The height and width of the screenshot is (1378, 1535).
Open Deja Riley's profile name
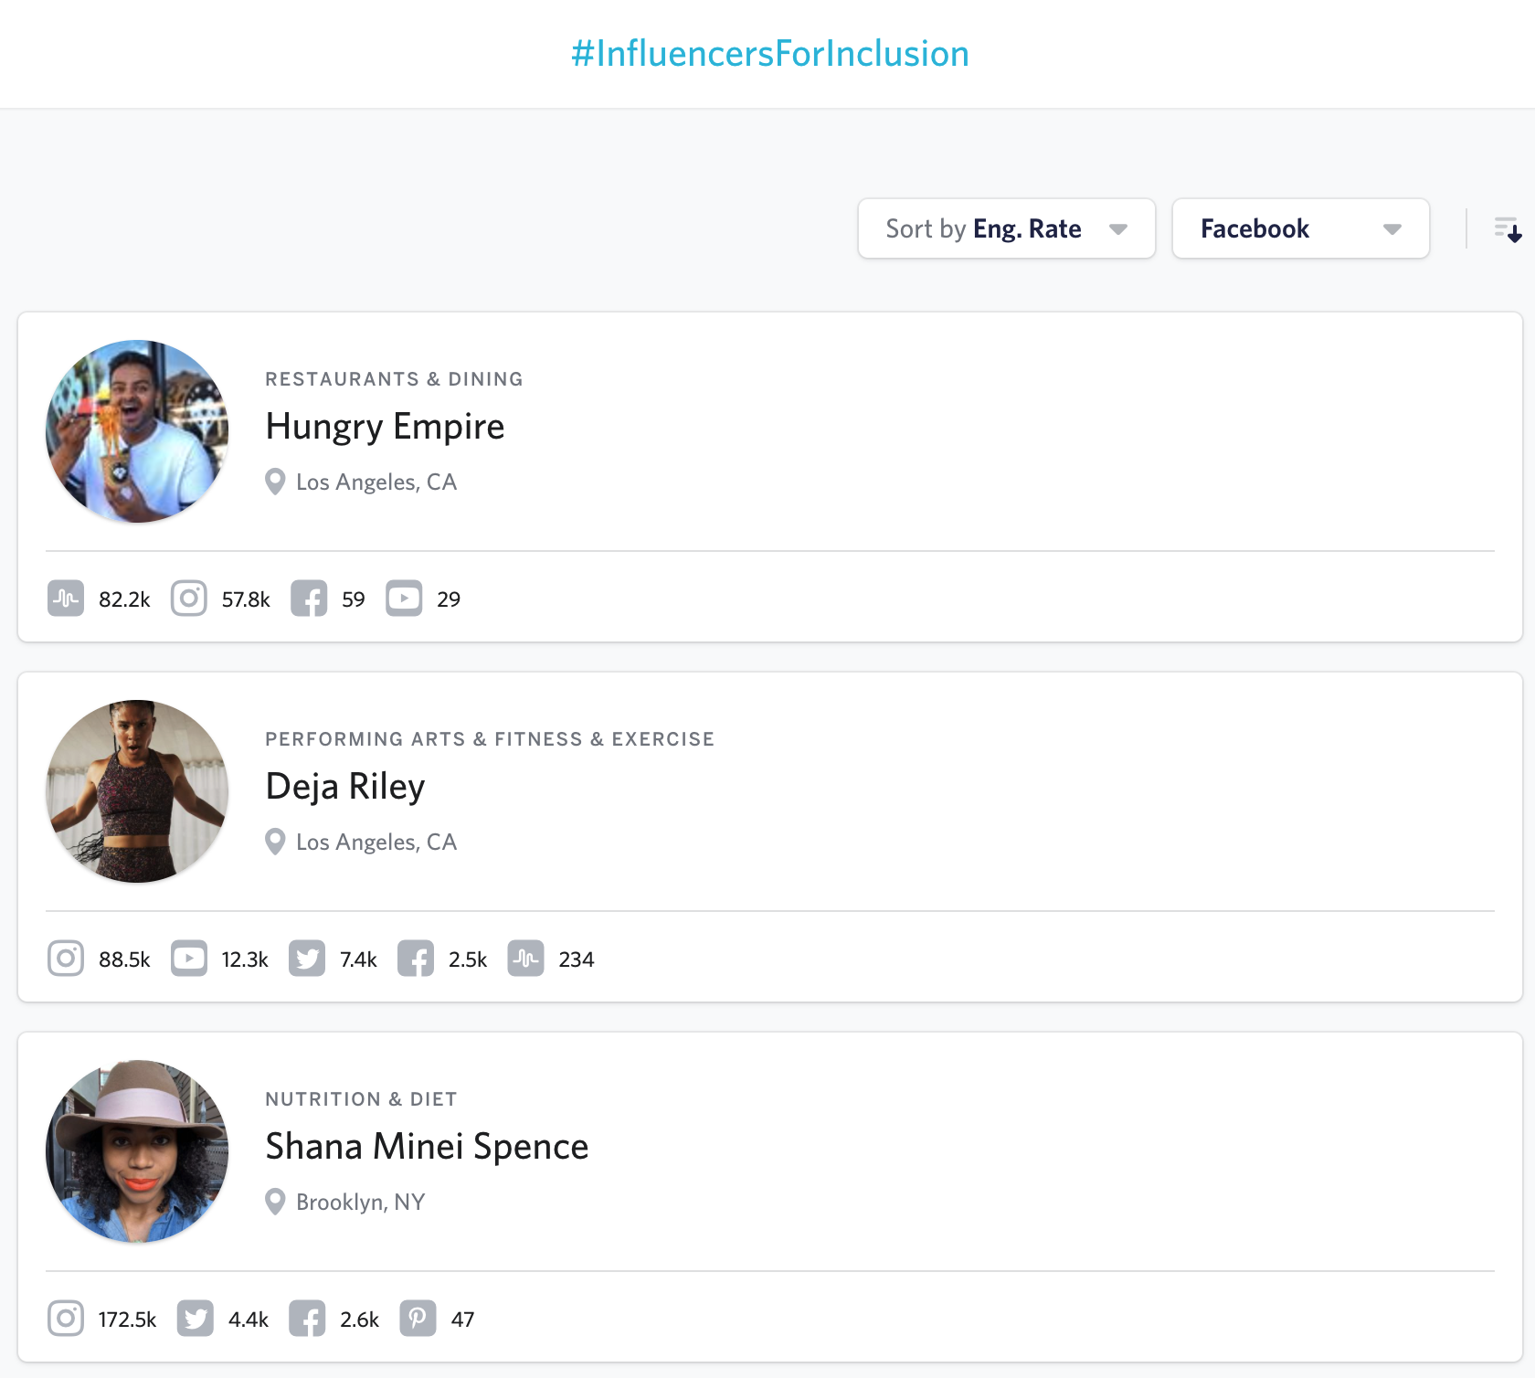tap(345, 787)
